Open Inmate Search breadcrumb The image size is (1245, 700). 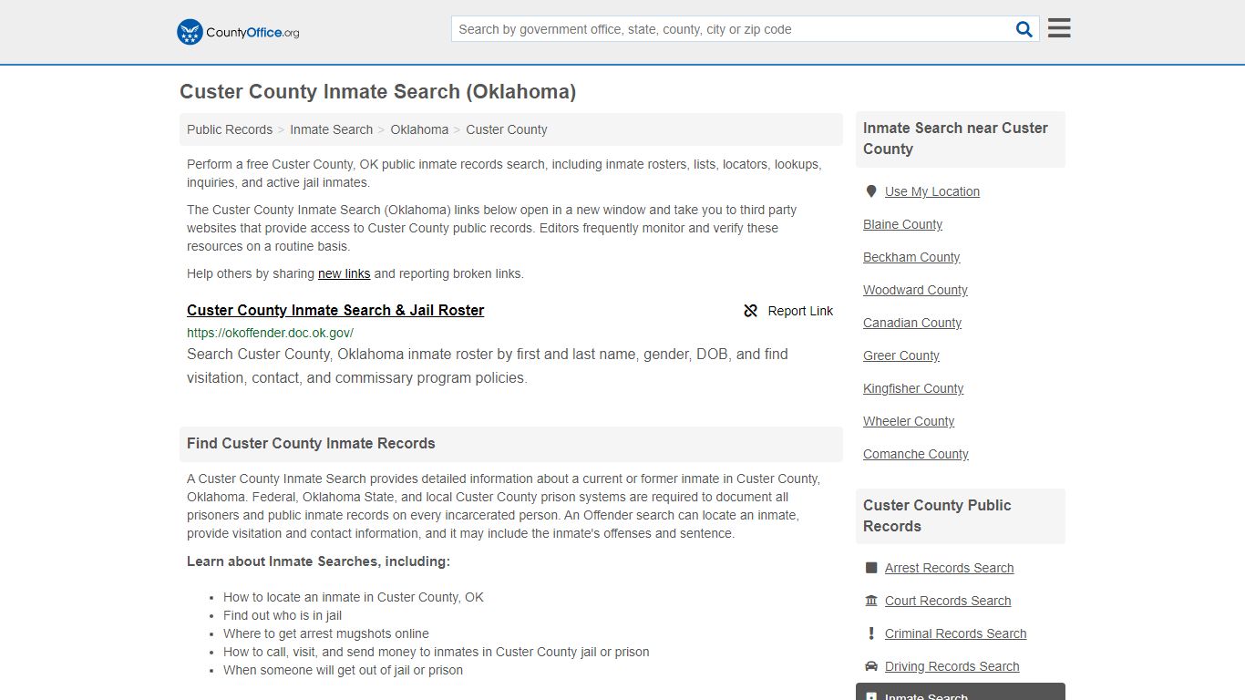click(331, 129)
